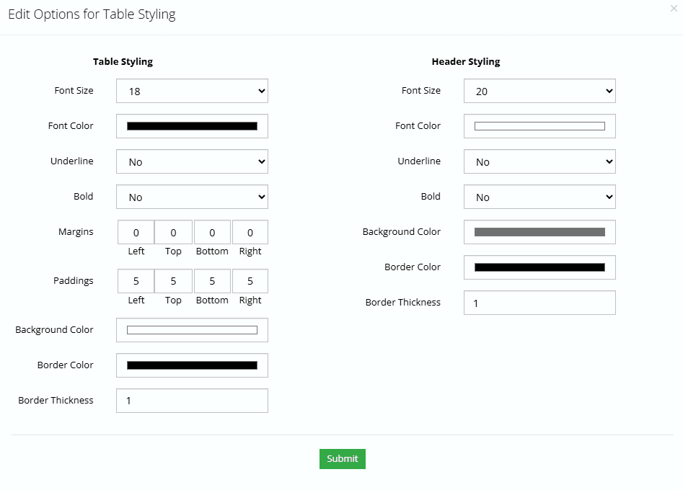Click the Right padding input field
Screen dimensions: 683x490
pos(250,281)
